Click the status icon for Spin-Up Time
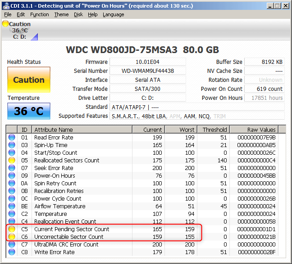292x264 pixels. tap(12, 145)
